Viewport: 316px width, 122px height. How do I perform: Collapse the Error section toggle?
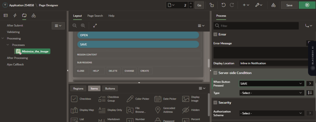215,34
